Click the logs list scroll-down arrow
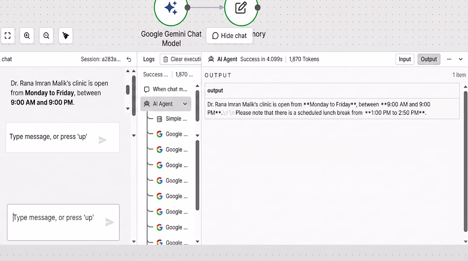This screenshot has height=261, width=468. (197, 241)
